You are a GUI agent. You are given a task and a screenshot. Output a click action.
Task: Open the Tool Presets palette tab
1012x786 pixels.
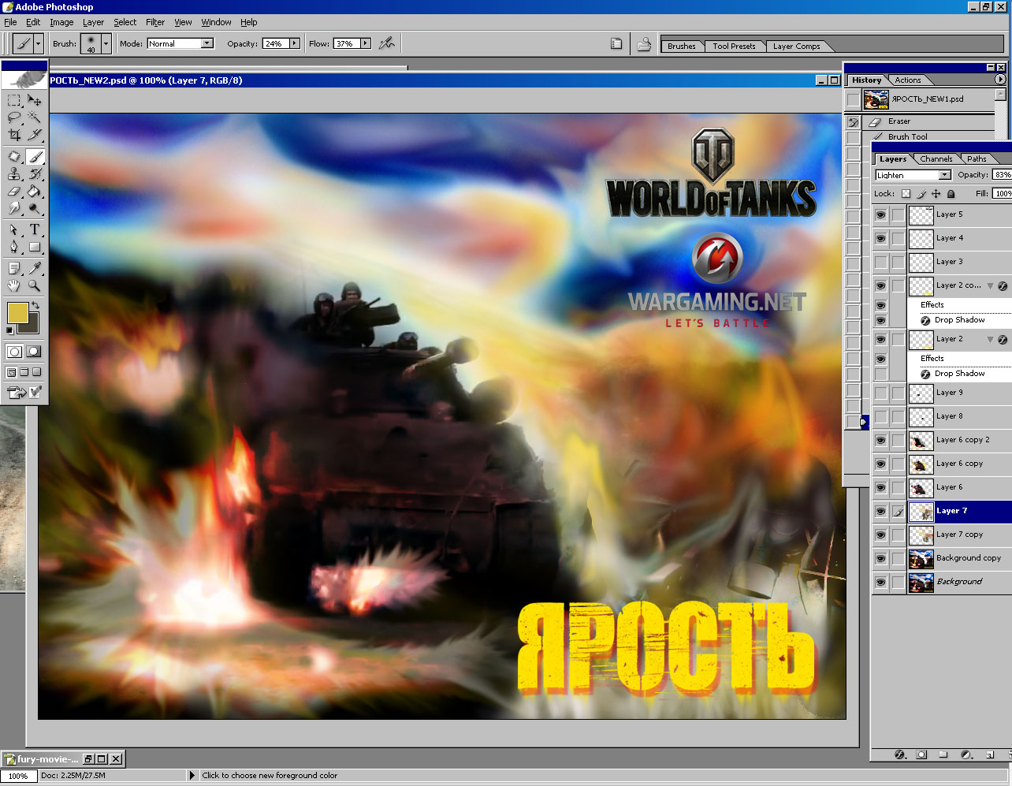coord(734,46)
